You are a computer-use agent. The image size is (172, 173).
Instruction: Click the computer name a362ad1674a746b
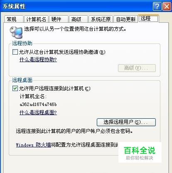point(38,104)
